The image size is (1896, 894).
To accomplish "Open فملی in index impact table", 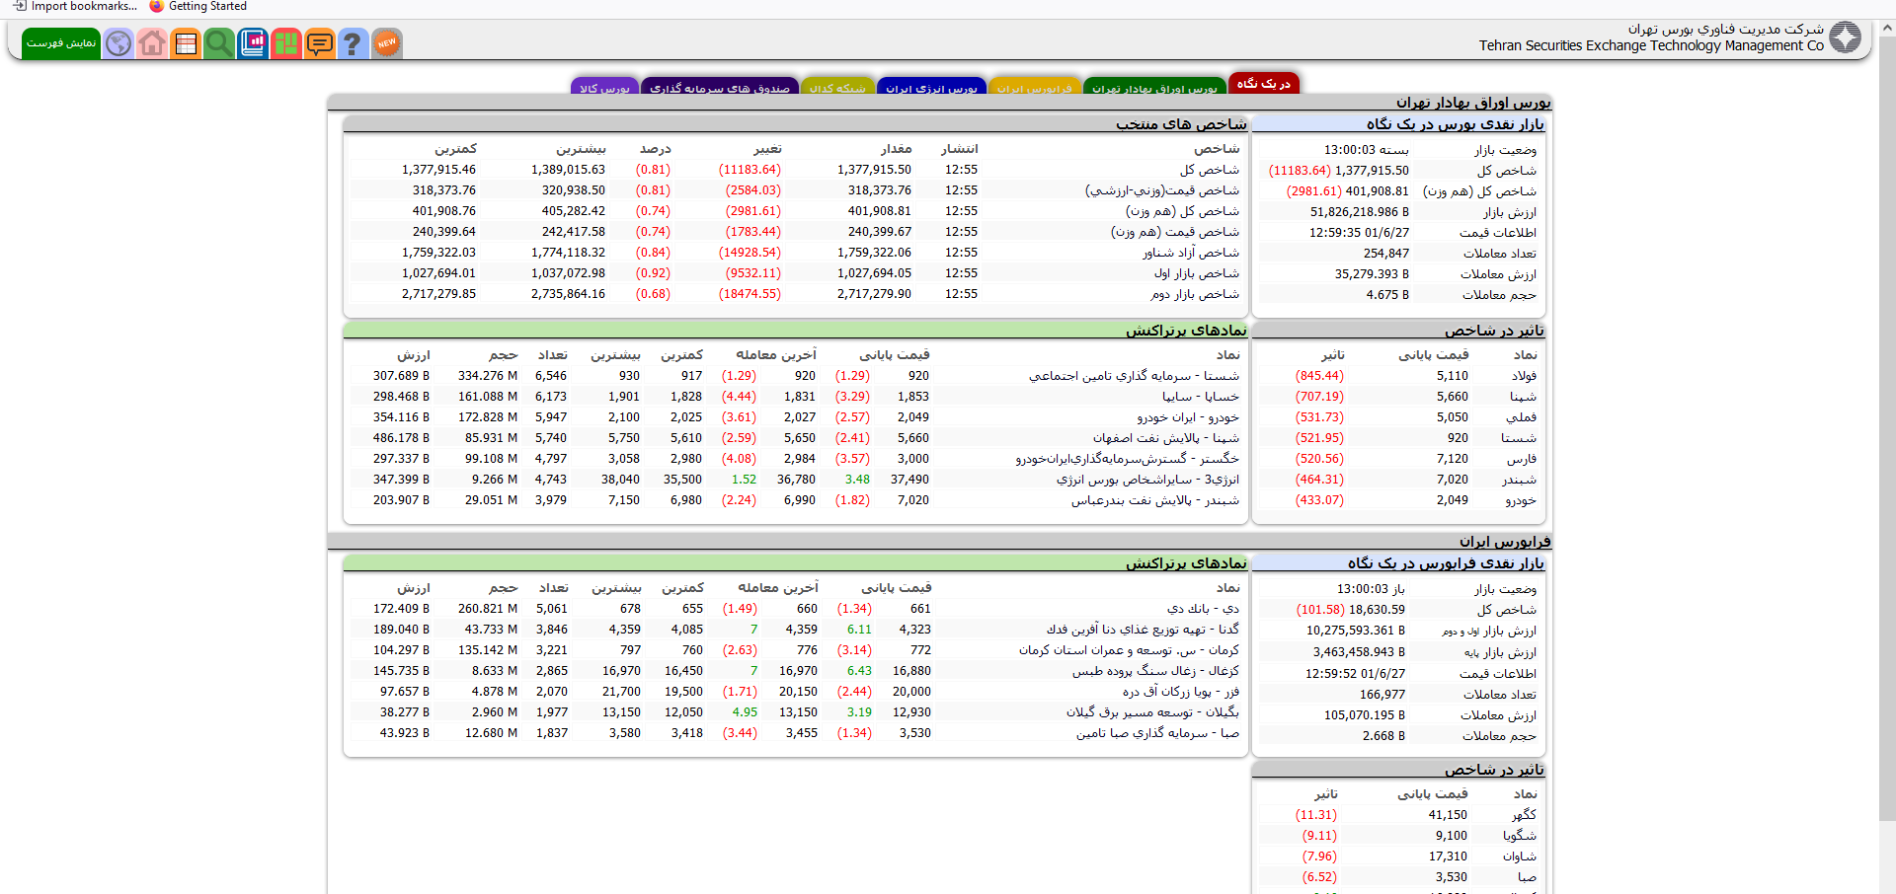I will coord(1522,417).
